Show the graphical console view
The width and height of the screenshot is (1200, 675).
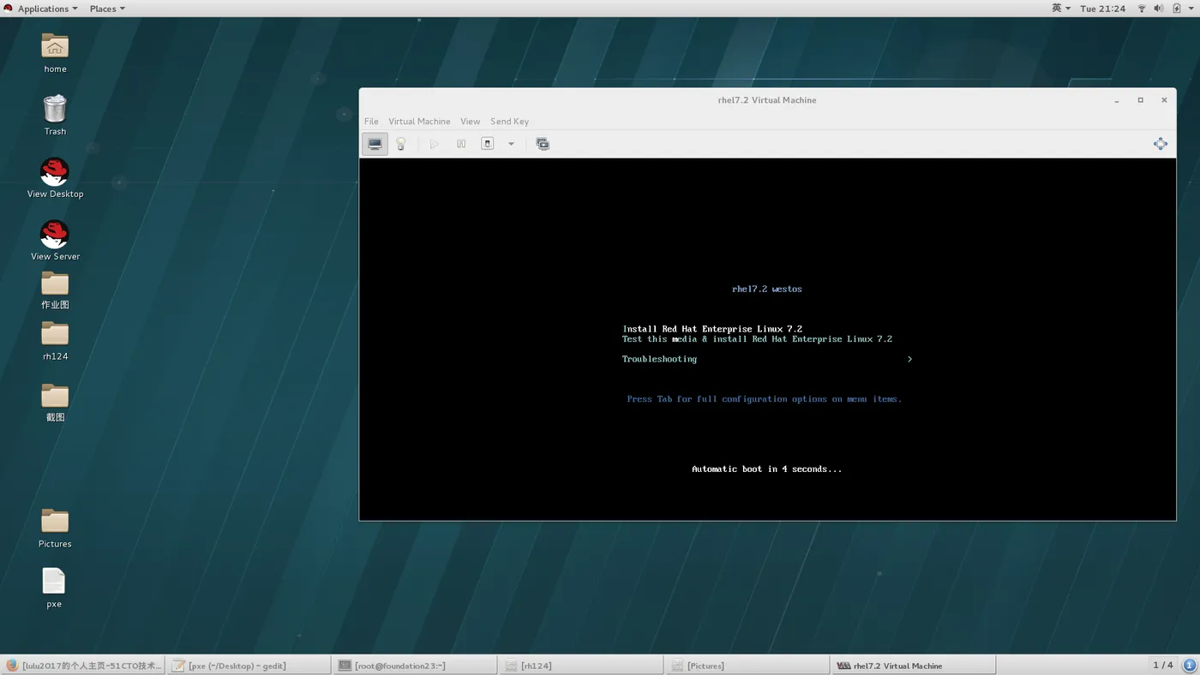pos(375,144)
